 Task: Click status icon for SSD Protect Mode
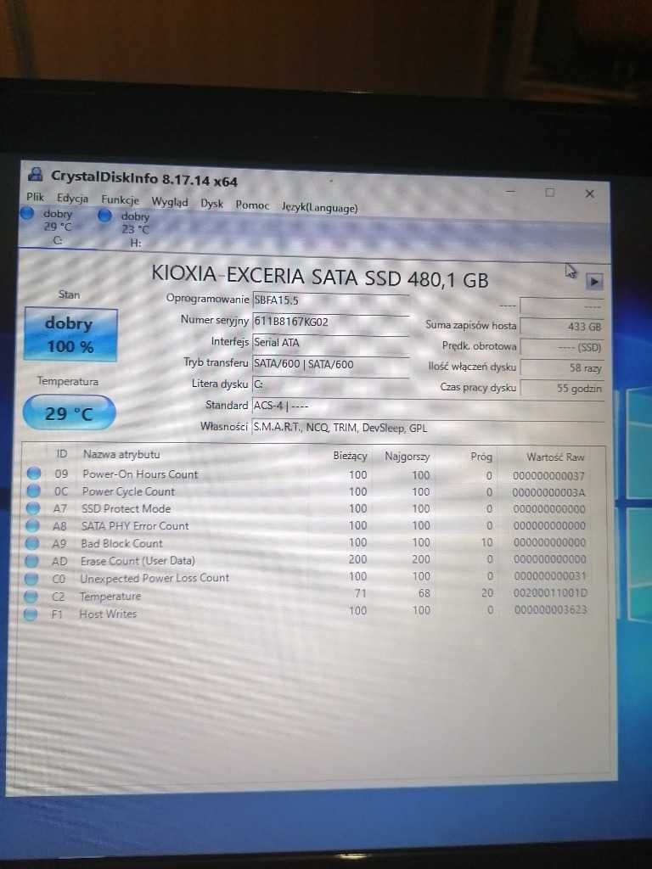click(x=33, y=507)
